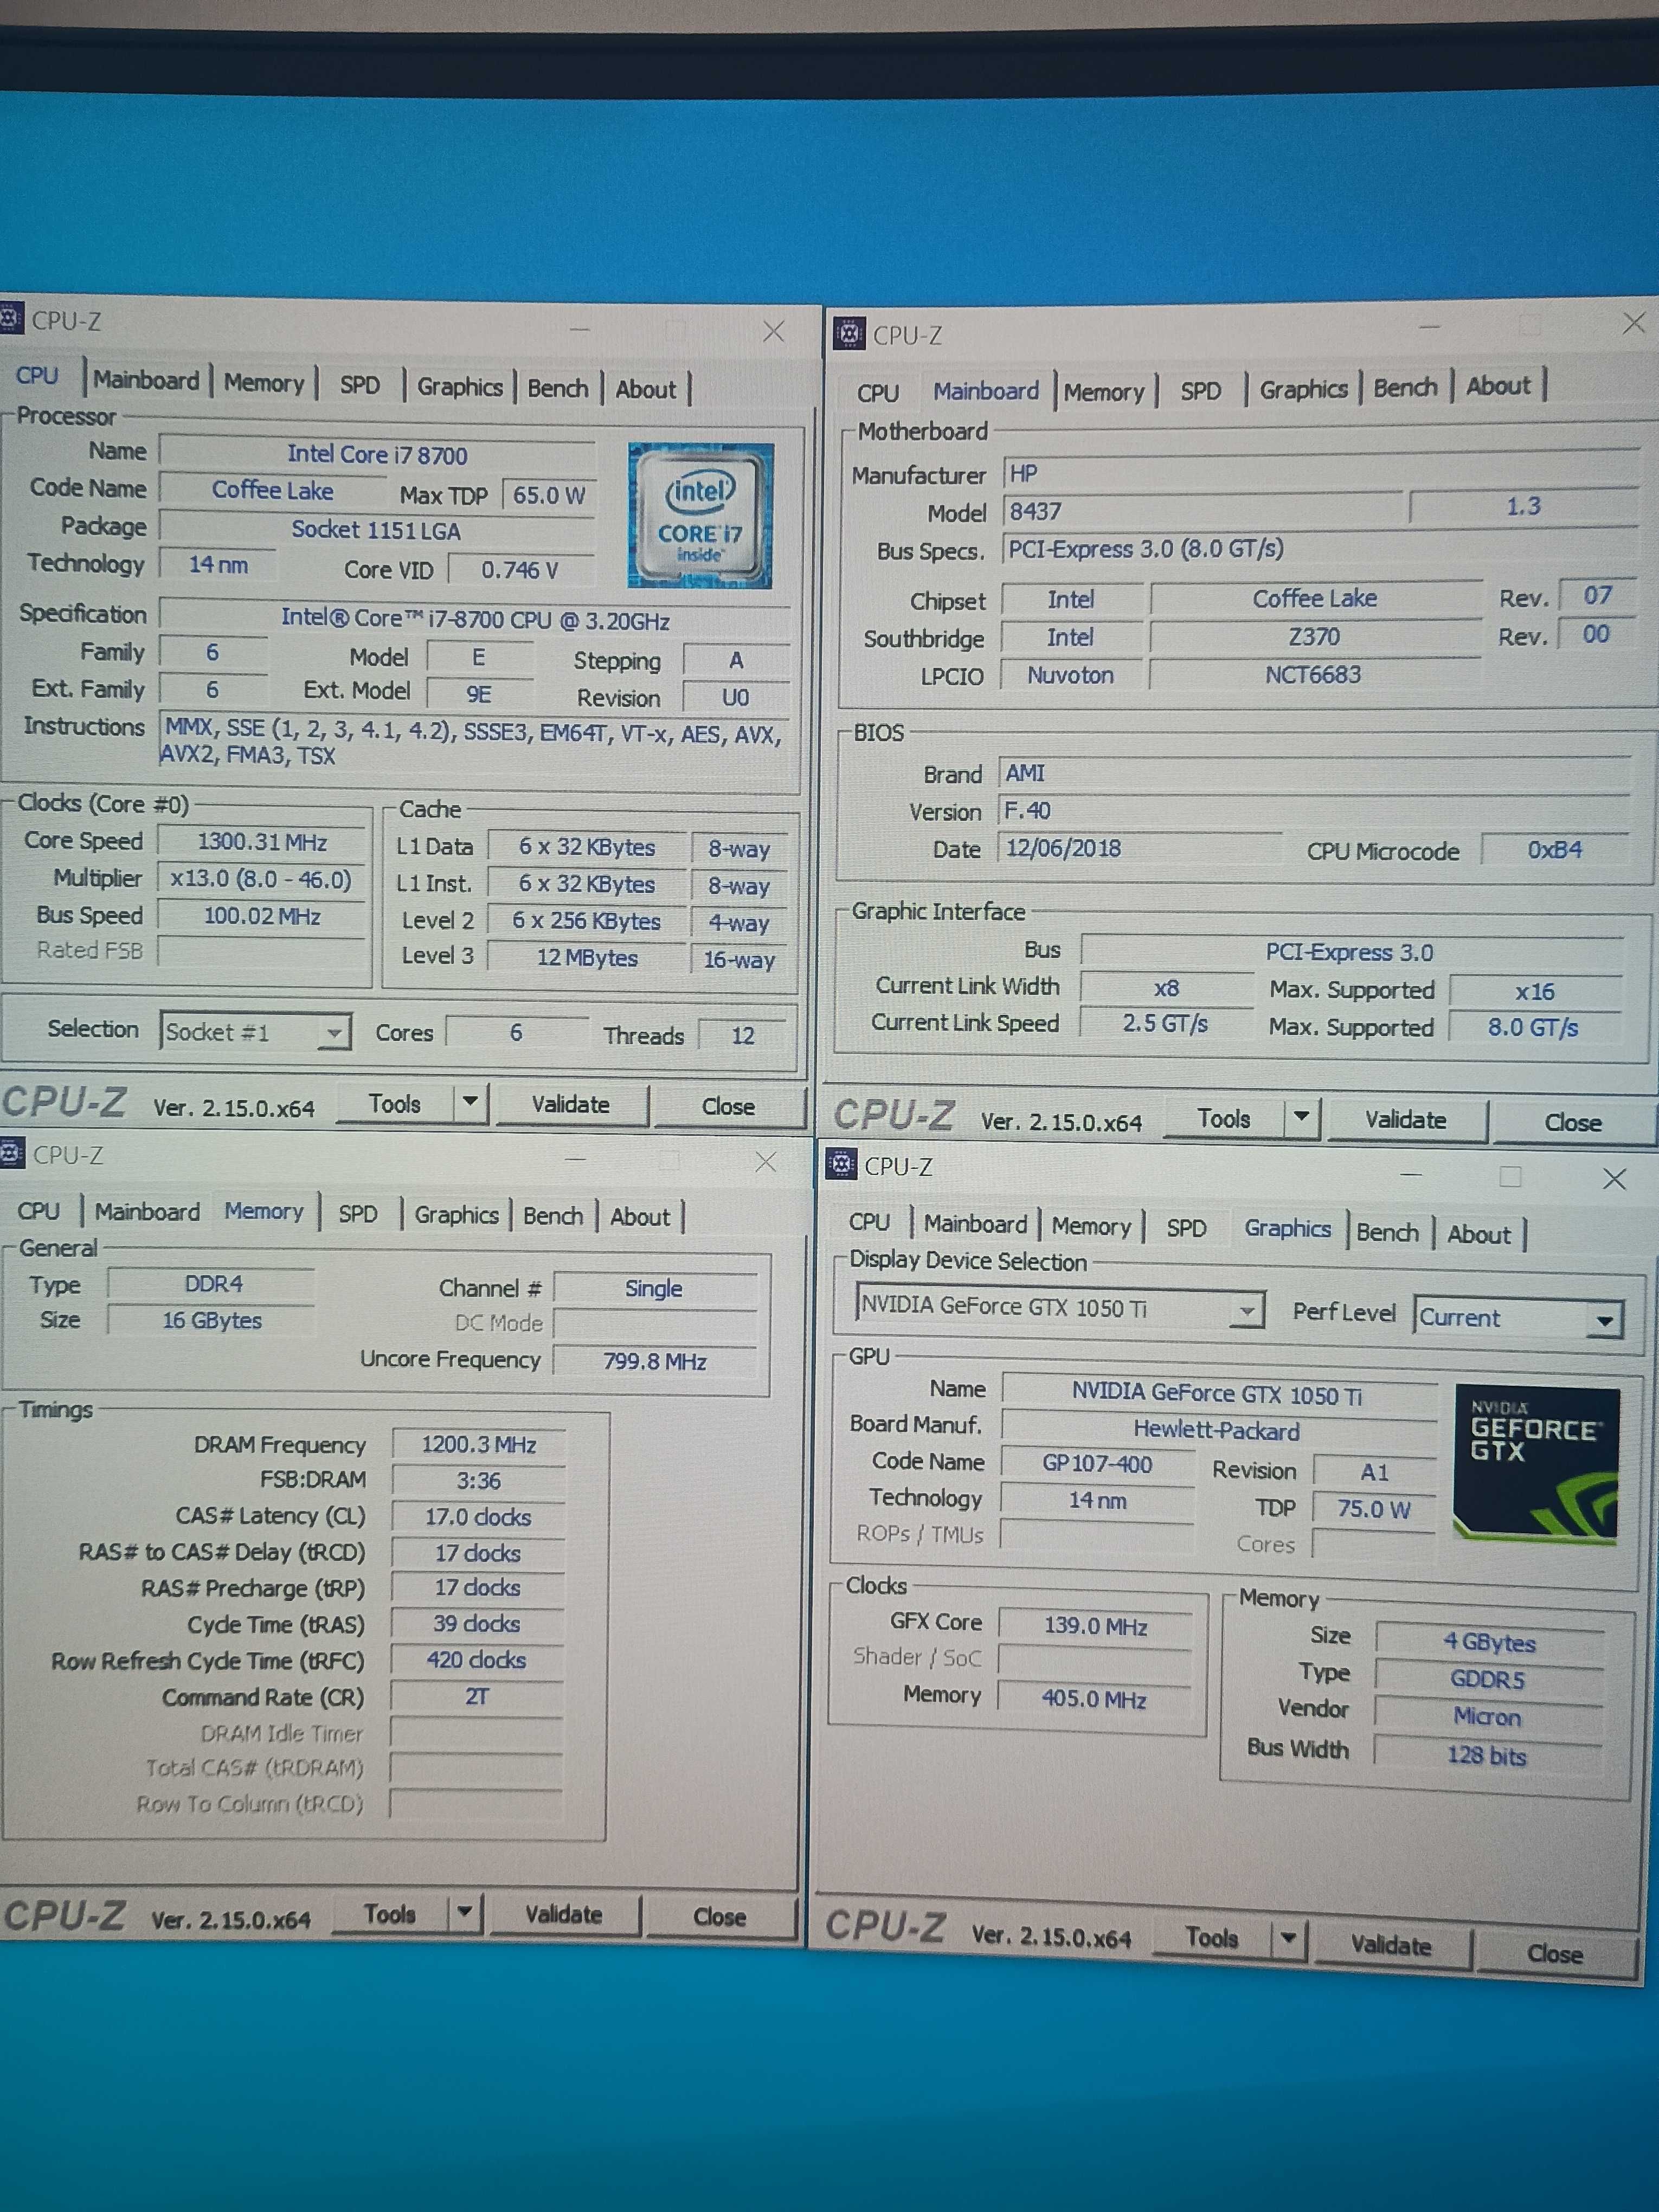Open Tools dropdown arrow in bottom-right Graphics window

click(1288, 1939)
